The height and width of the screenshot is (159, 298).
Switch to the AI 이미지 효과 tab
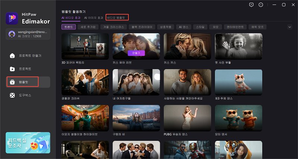point(94,17)
